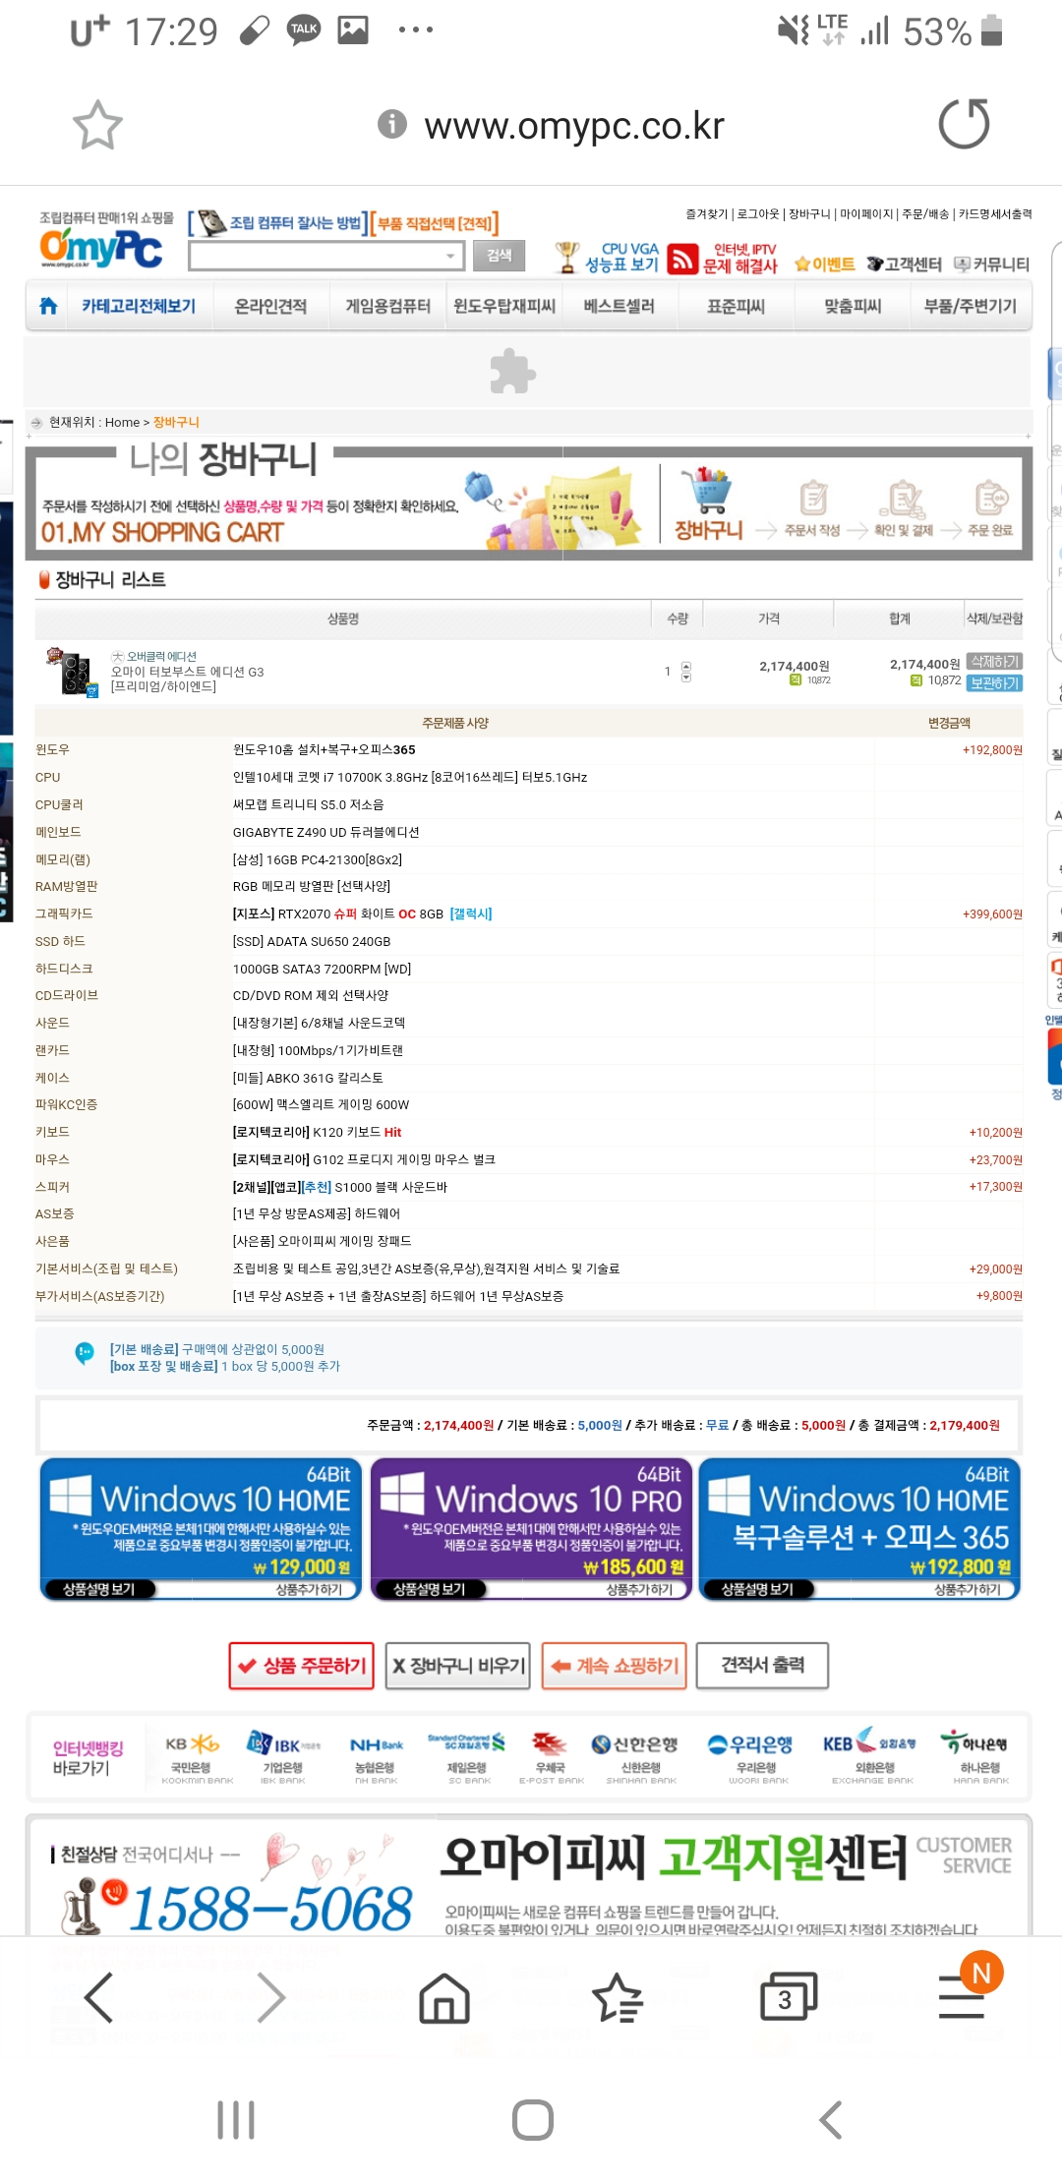
Task: Open 주문/배송 top link
Action: (x=925, y=213)
